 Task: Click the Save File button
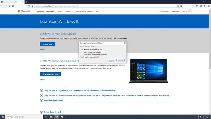click(x=111, y=60)
